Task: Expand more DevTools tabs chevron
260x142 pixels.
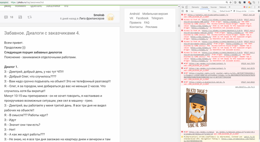Action: click(x=230, y=7)
